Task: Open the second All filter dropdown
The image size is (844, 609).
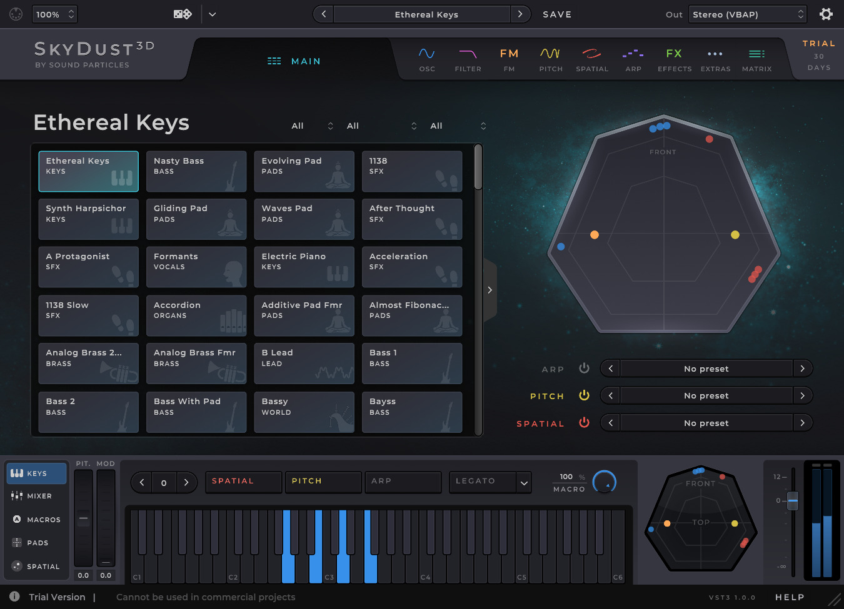Action: tap(381, 126)
